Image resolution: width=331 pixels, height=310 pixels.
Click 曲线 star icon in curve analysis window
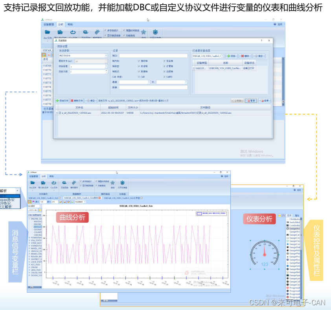[112, 183]
